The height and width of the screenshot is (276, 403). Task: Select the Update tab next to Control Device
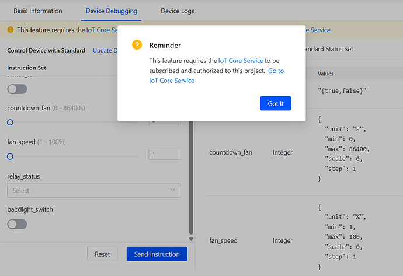105,50
